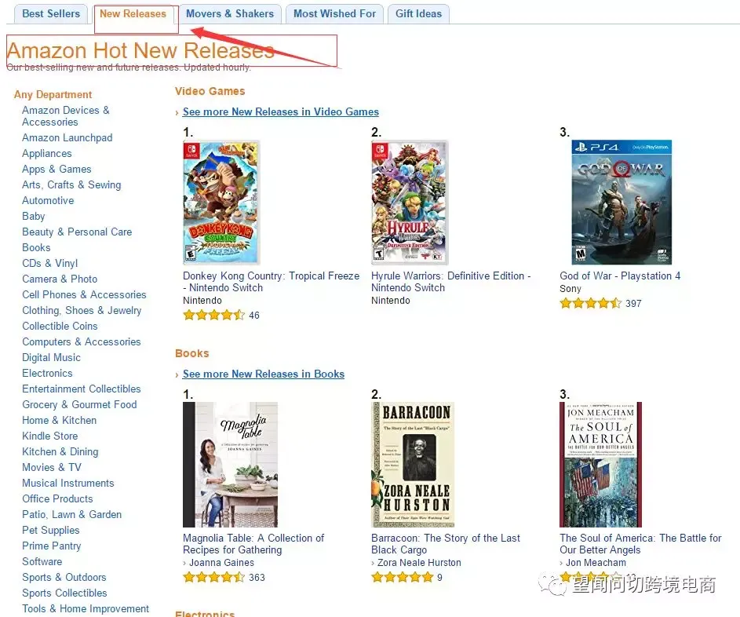
Task: Click Donkey Kong Country cover image
Action: pos(221,202)
